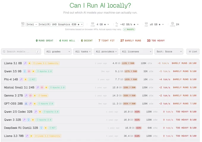
Task: Click the star icon next to Gemma 3 27B
Action: [35, 96]
